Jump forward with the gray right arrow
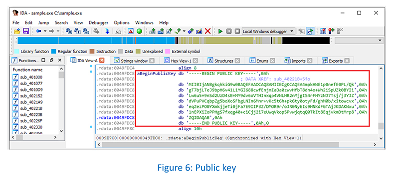 tap(51, 31)
